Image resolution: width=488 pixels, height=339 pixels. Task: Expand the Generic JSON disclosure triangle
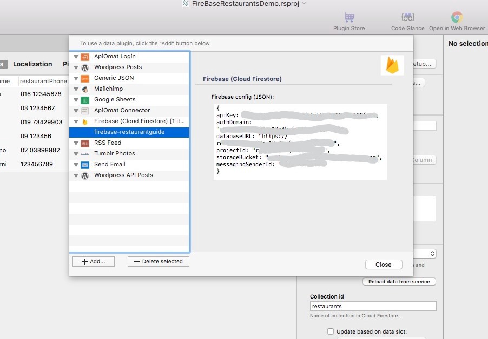[x=76, y=78]
